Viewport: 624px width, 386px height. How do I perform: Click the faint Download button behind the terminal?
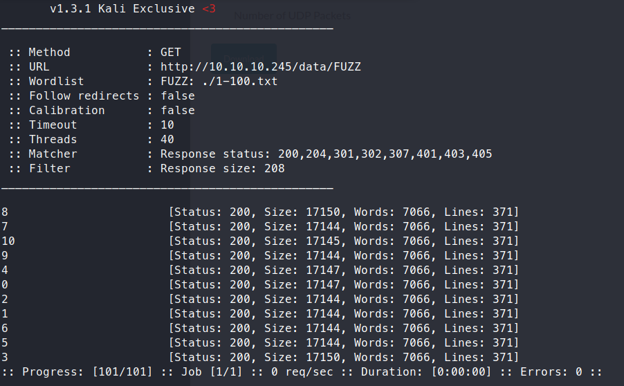pos(244,57)
